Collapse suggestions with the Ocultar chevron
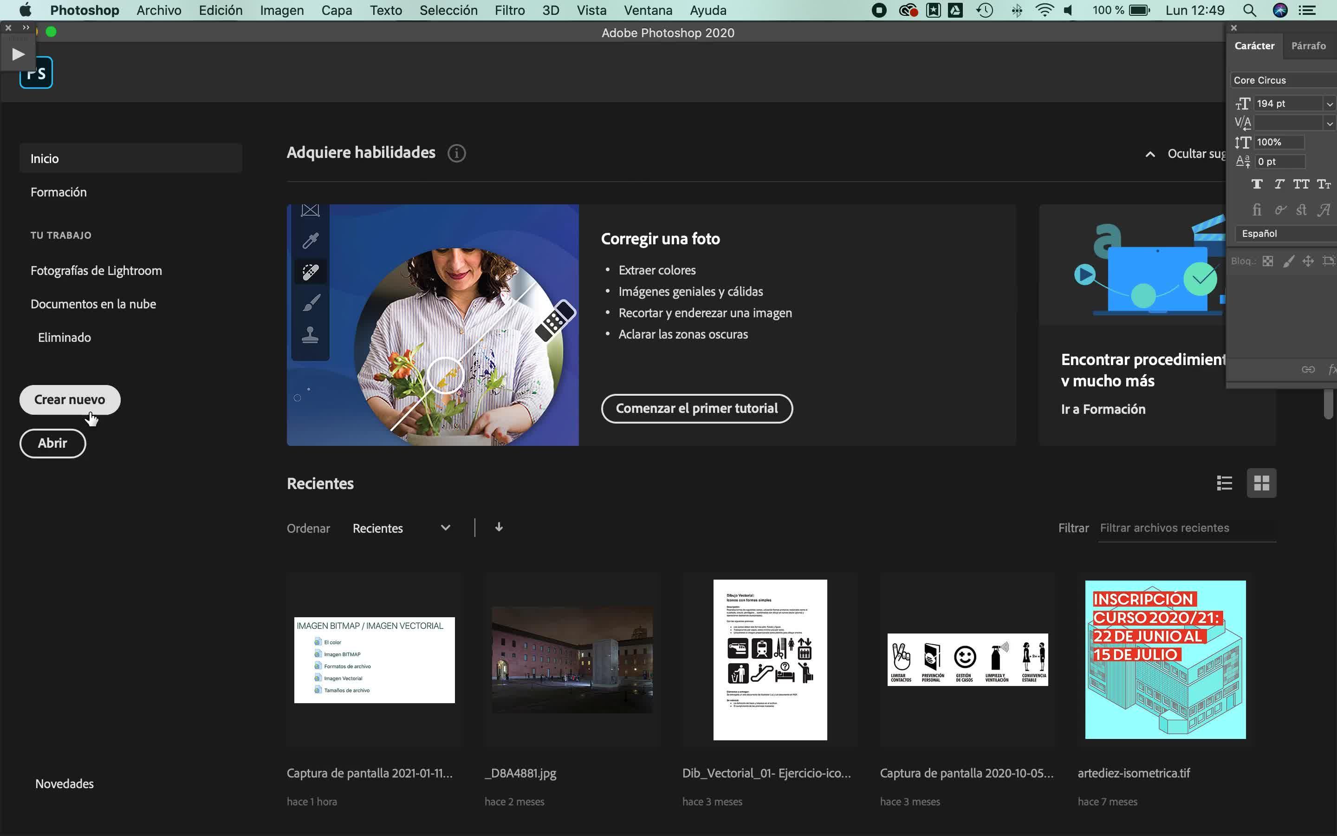Screen dimensions: 1337x836 pyautogui.click(x=1150, y=154)
